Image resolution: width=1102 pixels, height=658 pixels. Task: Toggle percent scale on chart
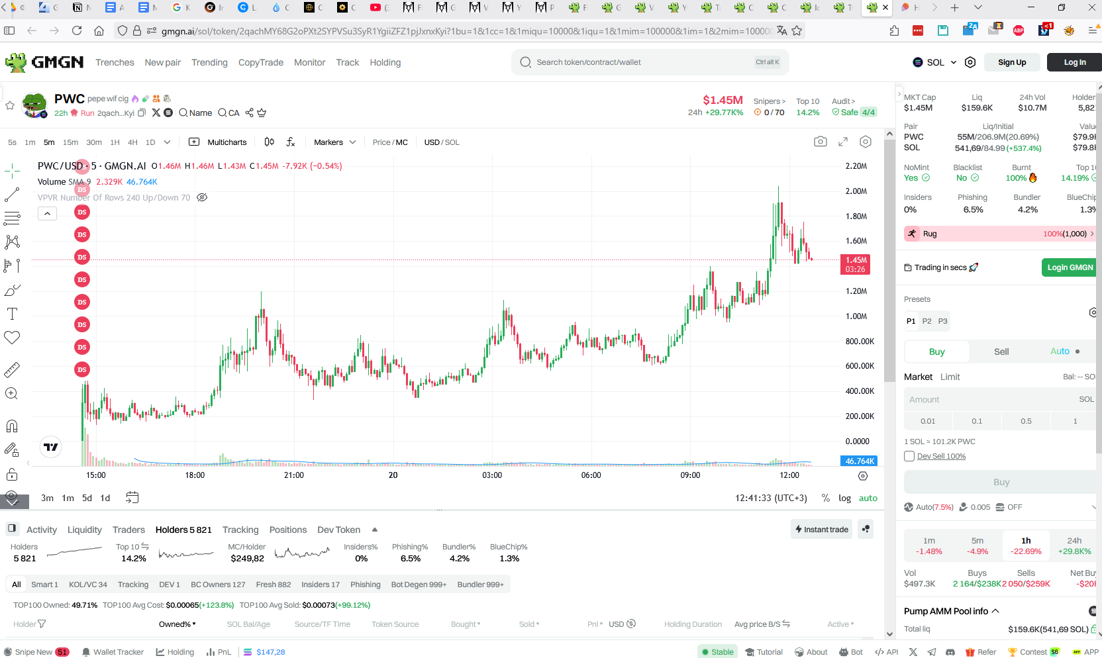(826, 498)
